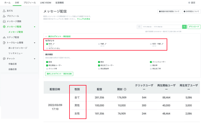
Task: Select the 性別 segment radio button
Action: (x=47, y=44)
